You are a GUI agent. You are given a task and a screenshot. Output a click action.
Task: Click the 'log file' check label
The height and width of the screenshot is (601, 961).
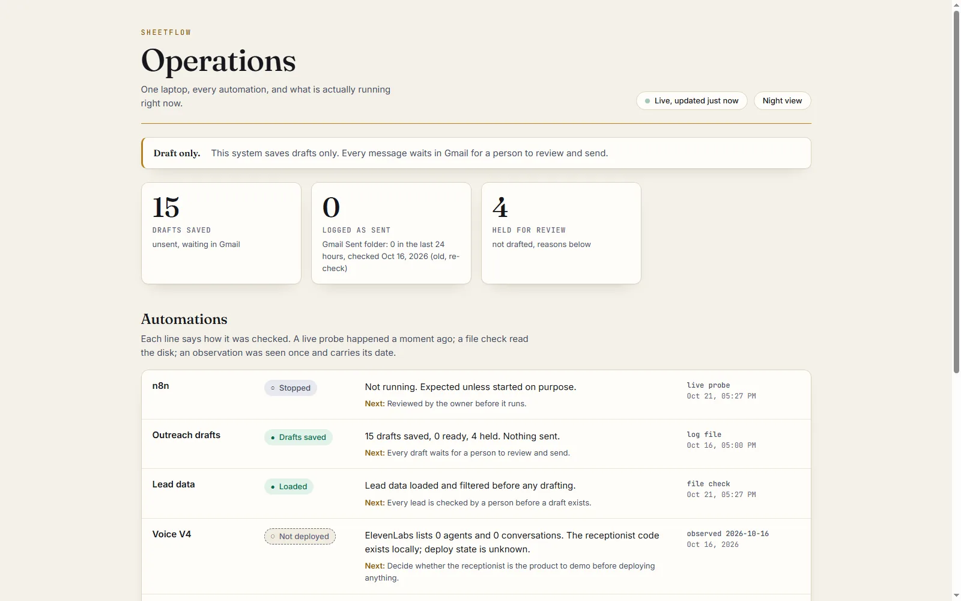coord(704,435)
